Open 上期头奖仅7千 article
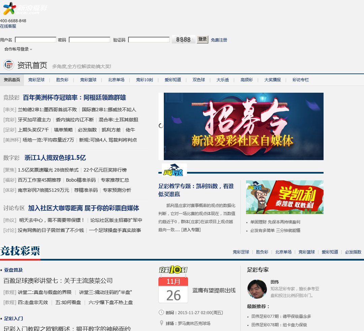This screenshot has width=364, height=331. pos(33,130)
